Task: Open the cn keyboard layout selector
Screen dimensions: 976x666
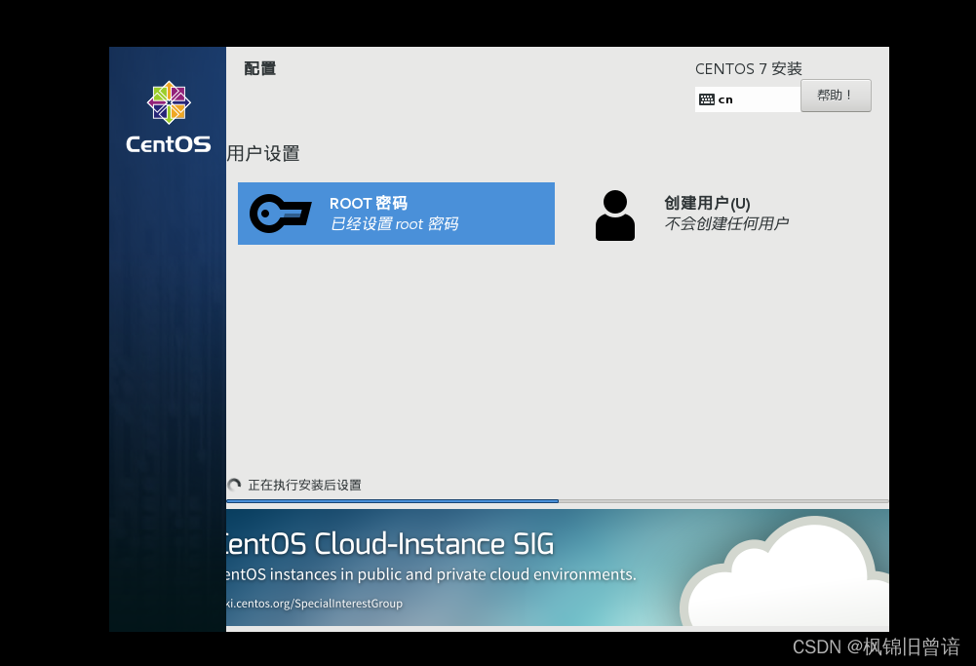Action: [747, 98]
